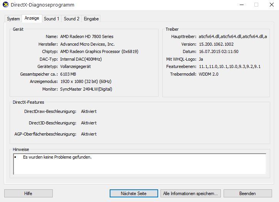Click the date '16.07.2015 02:11:50'
The height and width of the screenshot is (202, 279).
tap(219, 51)
